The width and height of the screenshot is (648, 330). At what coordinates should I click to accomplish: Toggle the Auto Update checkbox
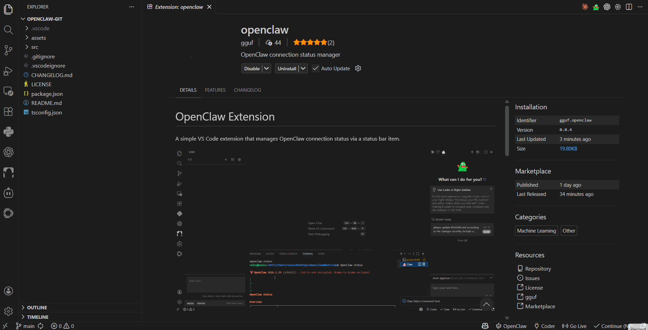(x=316, y=68)
